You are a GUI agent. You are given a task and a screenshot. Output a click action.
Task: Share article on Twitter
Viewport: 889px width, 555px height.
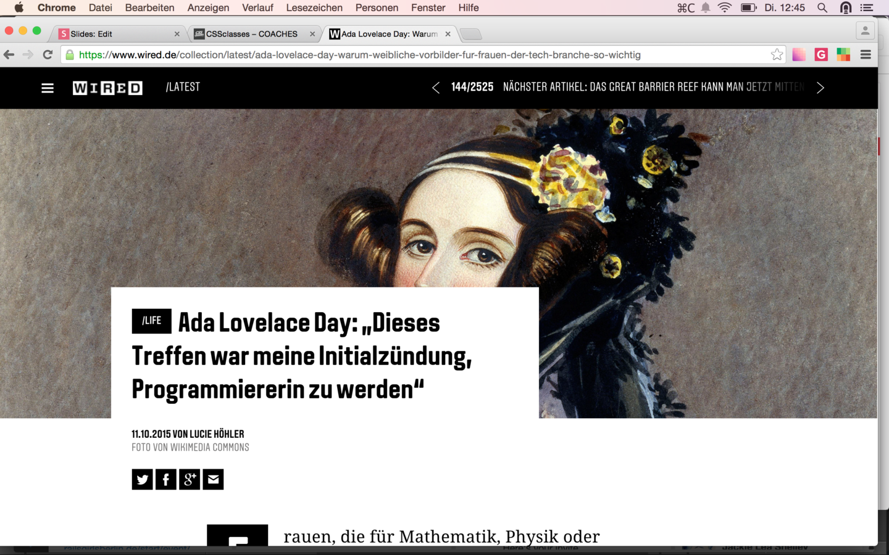[142, 479]
